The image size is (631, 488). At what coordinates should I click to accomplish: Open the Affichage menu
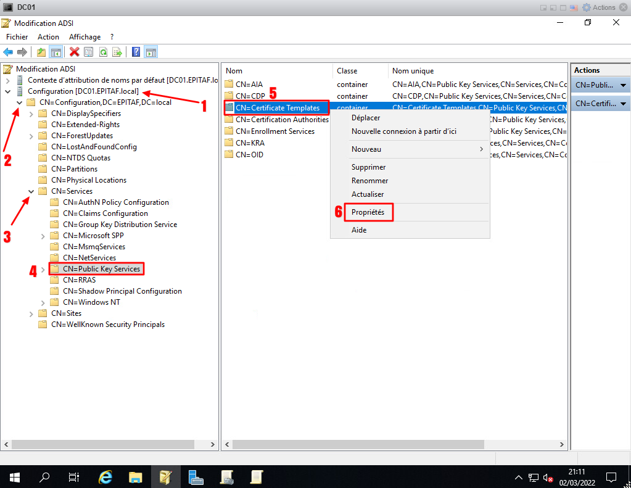[85, 37]
